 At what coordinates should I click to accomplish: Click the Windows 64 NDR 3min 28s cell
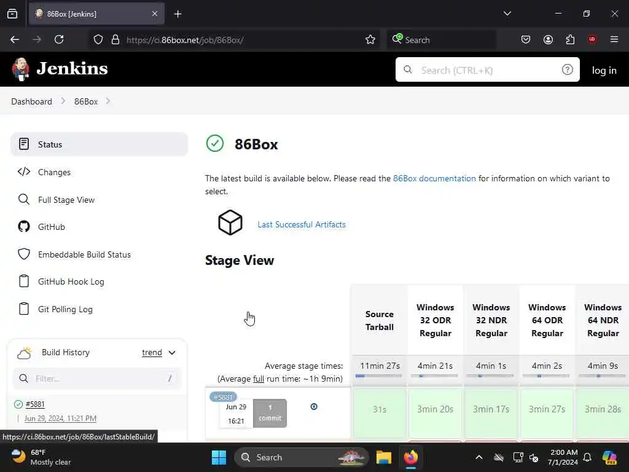pos(603,412)
